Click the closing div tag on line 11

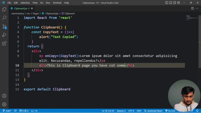click(37, 70)
